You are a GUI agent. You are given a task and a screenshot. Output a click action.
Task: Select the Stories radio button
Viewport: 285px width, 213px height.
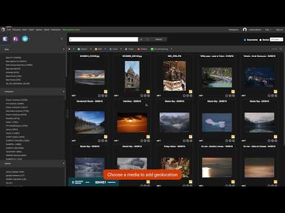tap(261, 40)
